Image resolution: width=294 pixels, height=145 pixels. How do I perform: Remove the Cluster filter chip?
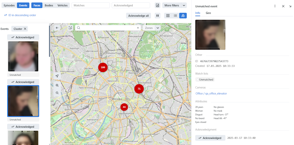coord(25,29)
